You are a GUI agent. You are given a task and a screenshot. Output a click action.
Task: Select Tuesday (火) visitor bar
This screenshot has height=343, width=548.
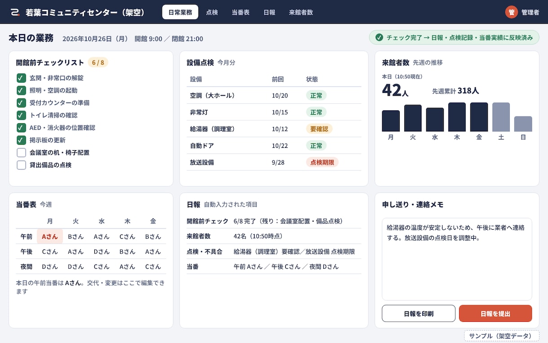[x=413, y=118]
